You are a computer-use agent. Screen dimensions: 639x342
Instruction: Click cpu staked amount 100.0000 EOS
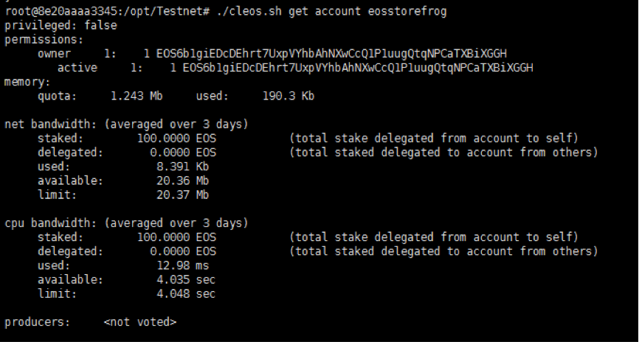(x=177, y=237)
